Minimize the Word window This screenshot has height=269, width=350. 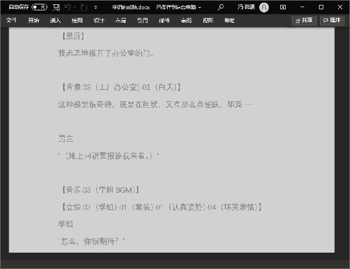click(x=302, y=7)
